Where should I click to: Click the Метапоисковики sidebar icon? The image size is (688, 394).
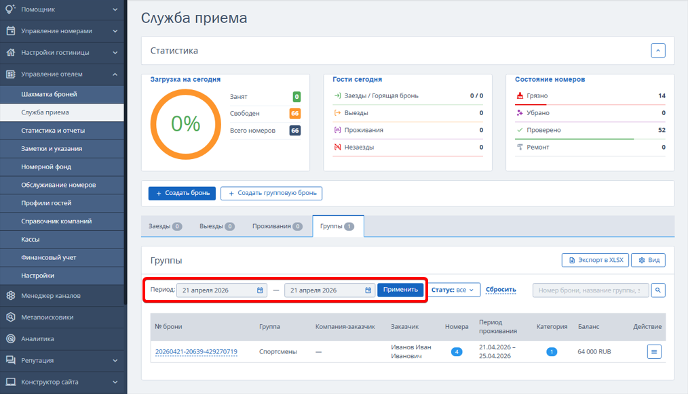[11, 317]
